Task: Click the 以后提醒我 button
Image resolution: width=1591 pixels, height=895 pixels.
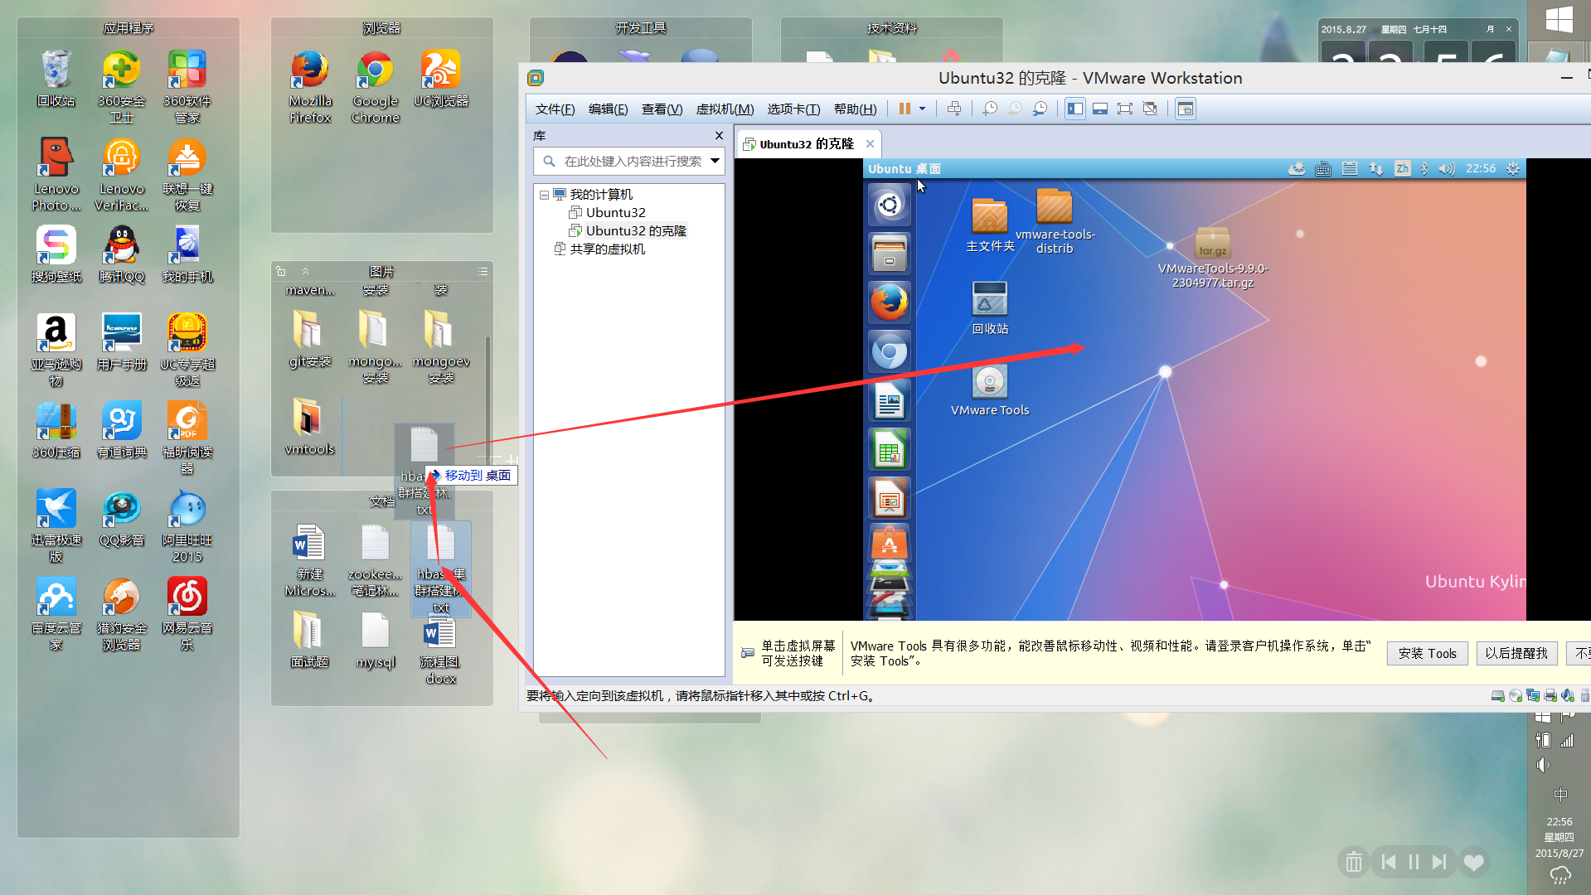Action: click(x=1516, y=653)
